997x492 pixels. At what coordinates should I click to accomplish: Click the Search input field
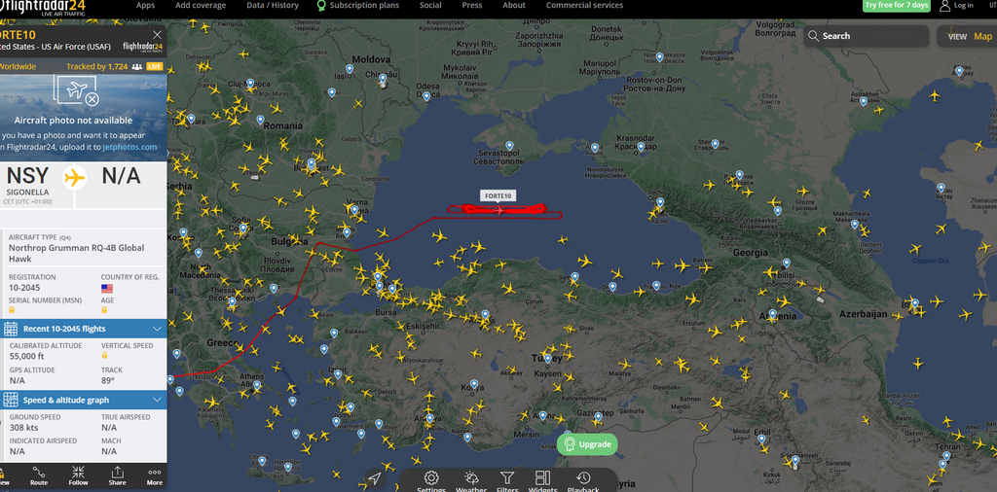pyautogui.click(x=866, y=36)
